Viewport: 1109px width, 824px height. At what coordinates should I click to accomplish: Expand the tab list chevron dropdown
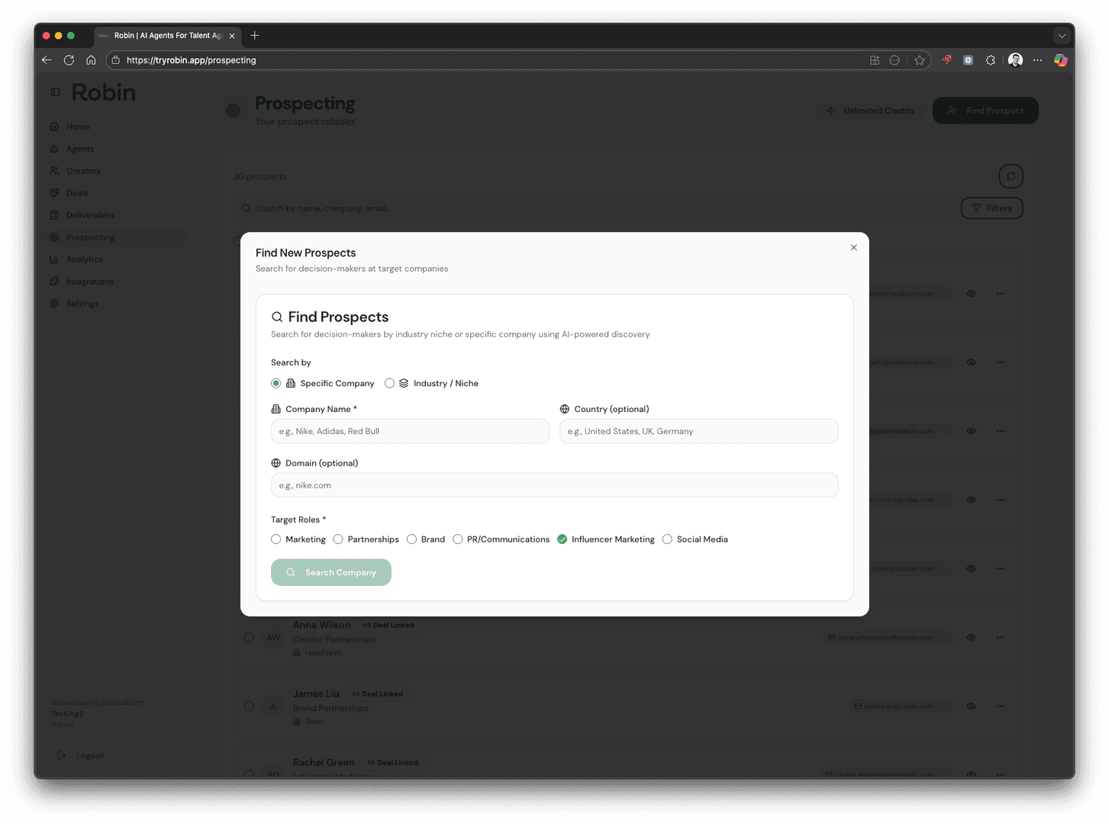point(1062,36)
